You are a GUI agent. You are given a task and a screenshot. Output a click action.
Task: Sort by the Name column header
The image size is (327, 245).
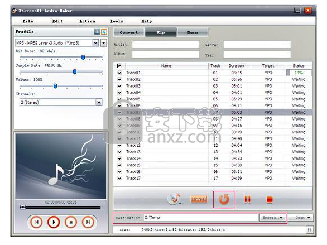point(166,66)
